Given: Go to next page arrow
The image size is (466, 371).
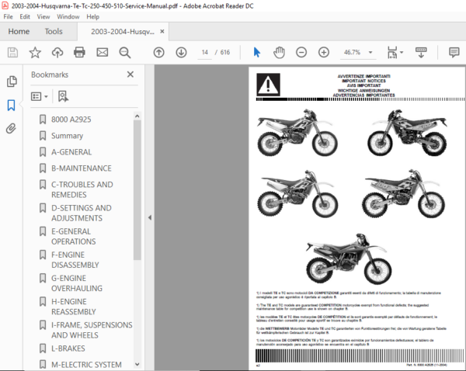Looking at the screenshot, I should tap(181, 53).
